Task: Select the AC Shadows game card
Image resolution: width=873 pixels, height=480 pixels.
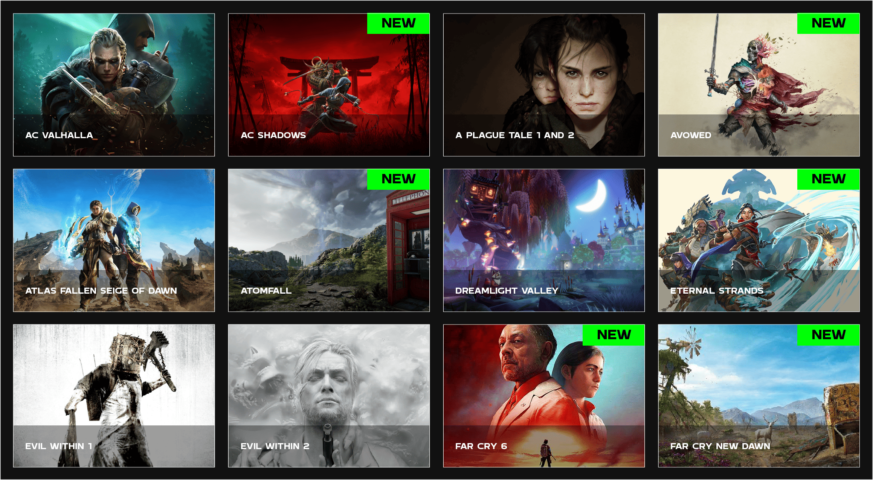Action: pyautogui.click(x=329, y=85)
